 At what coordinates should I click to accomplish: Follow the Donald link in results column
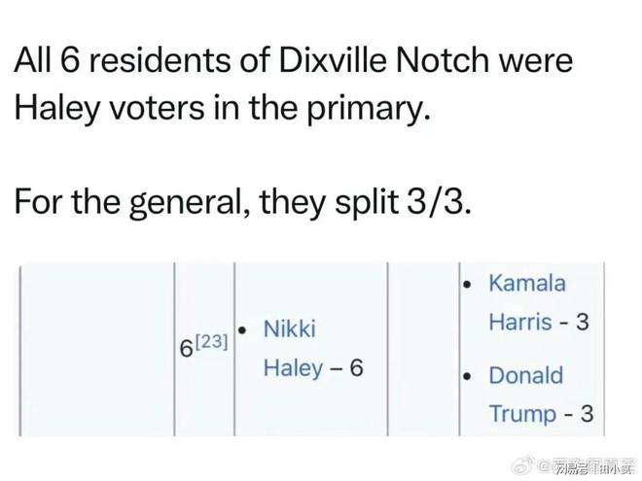pyautogui.click(x=526, y=375)
